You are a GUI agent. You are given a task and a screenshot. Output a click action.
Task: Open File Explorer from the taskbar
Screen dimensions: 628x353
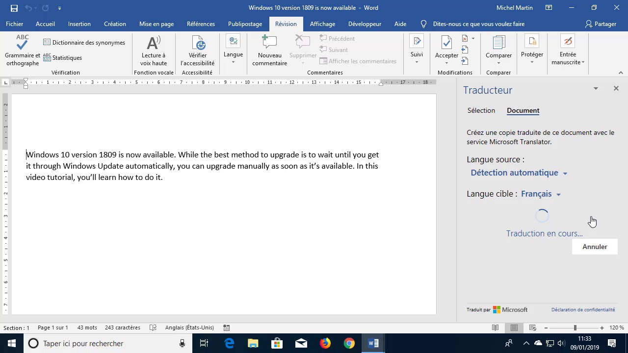[x=253, y=343]
